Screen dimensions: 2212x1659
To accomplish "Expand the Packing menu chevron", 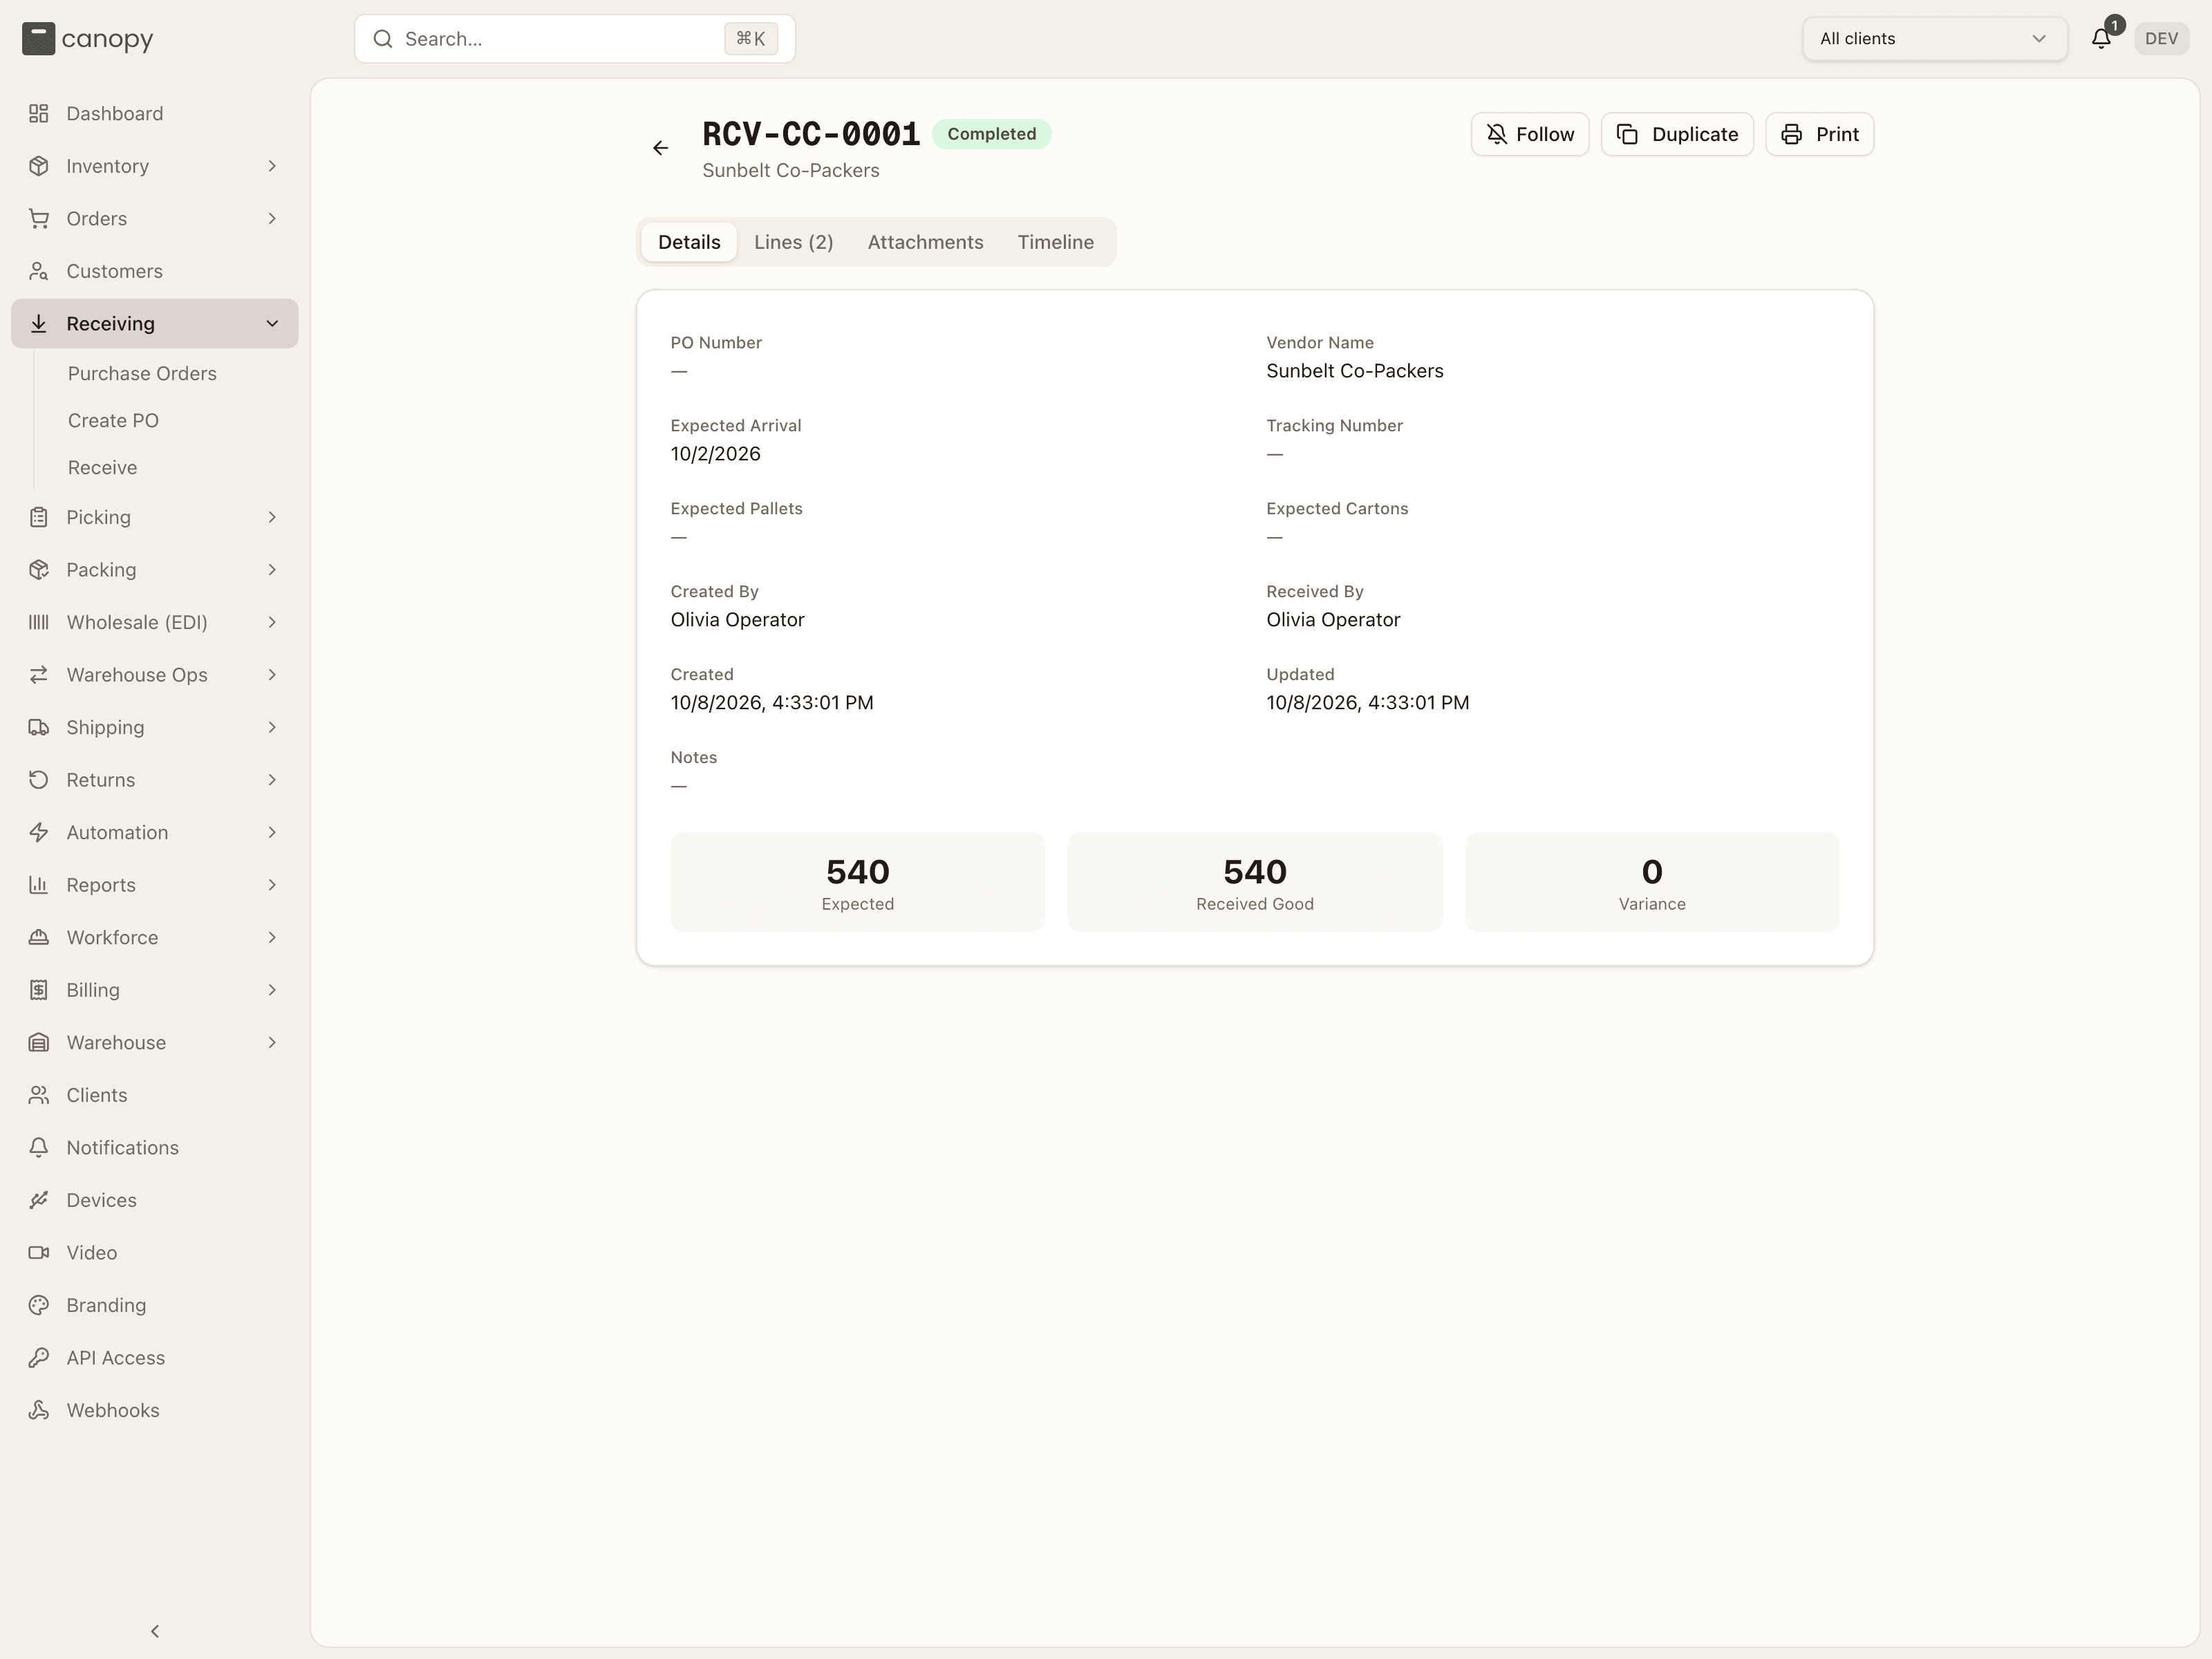I will pyautogui.click(x=272, y=569).
